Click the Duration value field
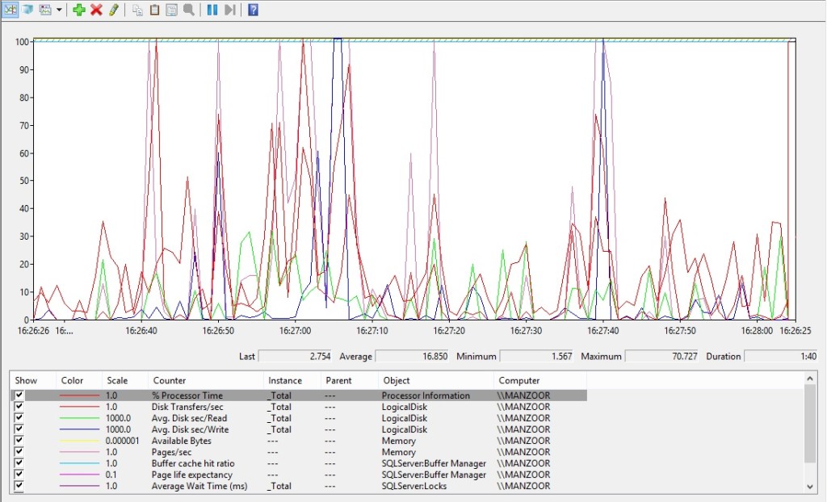The image size is (827, 502). coord(782,356)
